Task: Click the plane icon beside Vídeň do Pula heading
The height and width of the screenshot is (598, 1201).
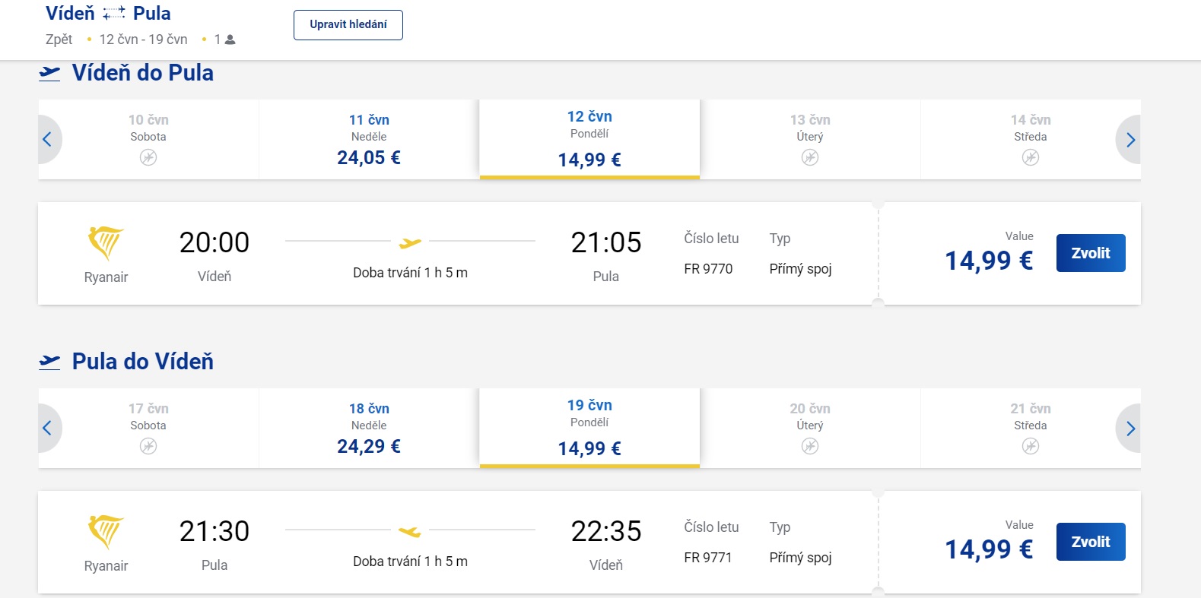Action: 49,73
